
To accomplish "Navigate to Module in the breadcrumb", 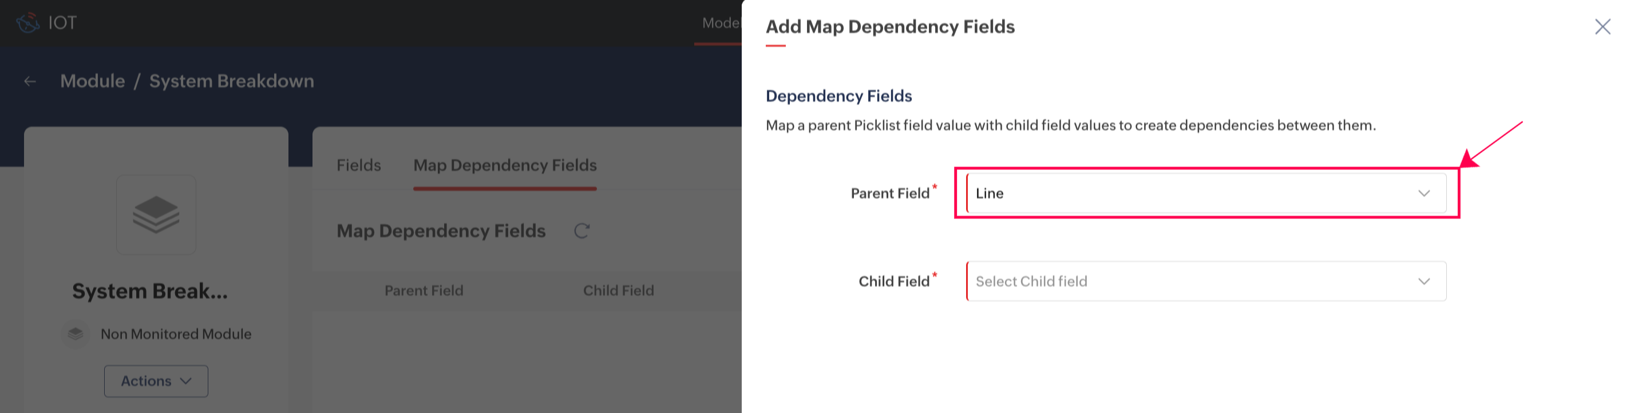I will (93, 81).
